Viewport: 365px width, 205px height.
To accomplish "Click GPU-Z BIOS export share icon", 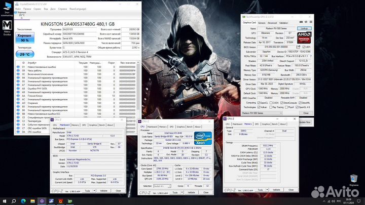I will (298, 47).
